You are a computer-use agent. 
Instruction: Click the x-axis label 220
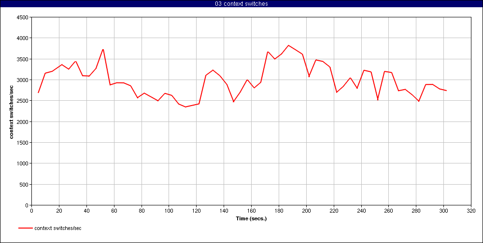(x=334, y=211)
